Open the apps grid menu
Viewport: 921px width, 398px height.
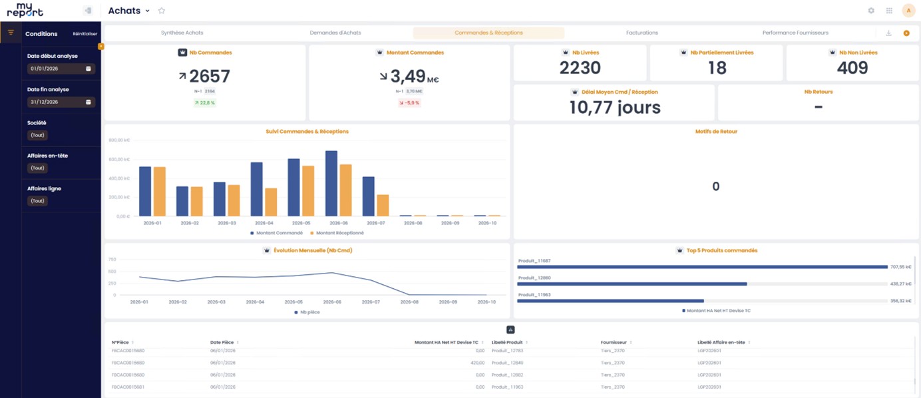[x=889, y=11]
